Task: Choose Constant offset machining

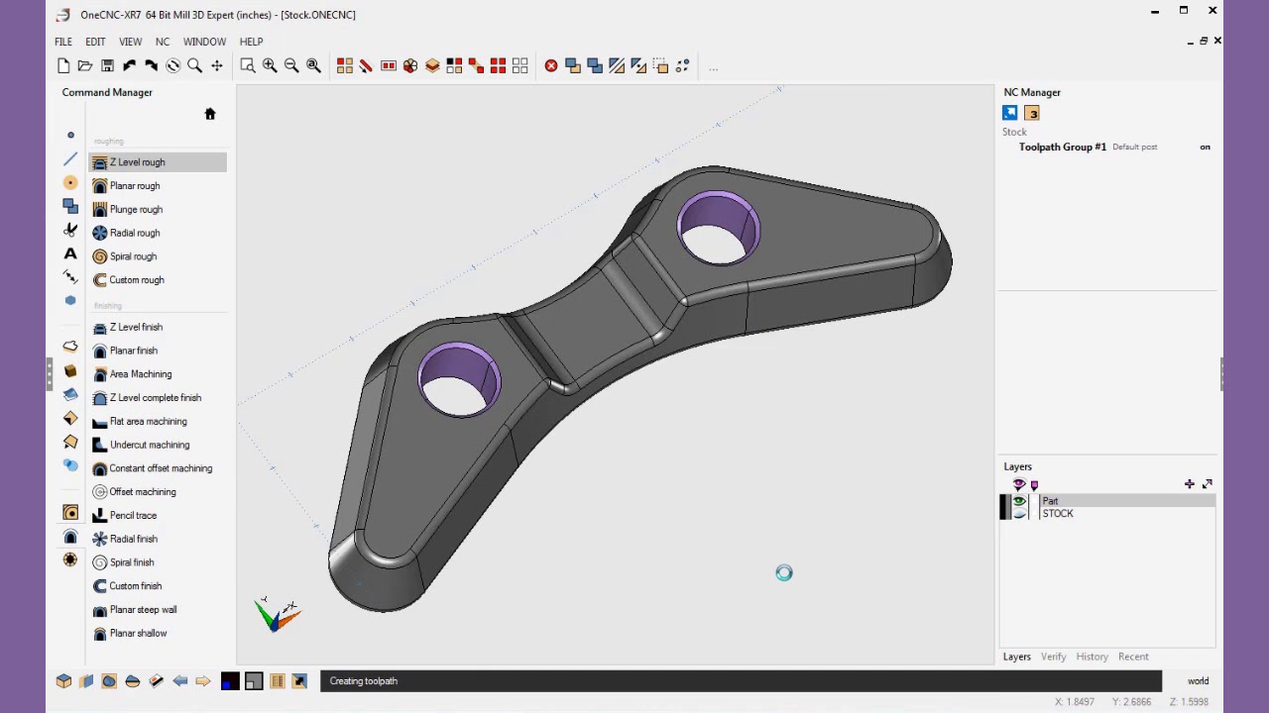Action: coord(159,468)
